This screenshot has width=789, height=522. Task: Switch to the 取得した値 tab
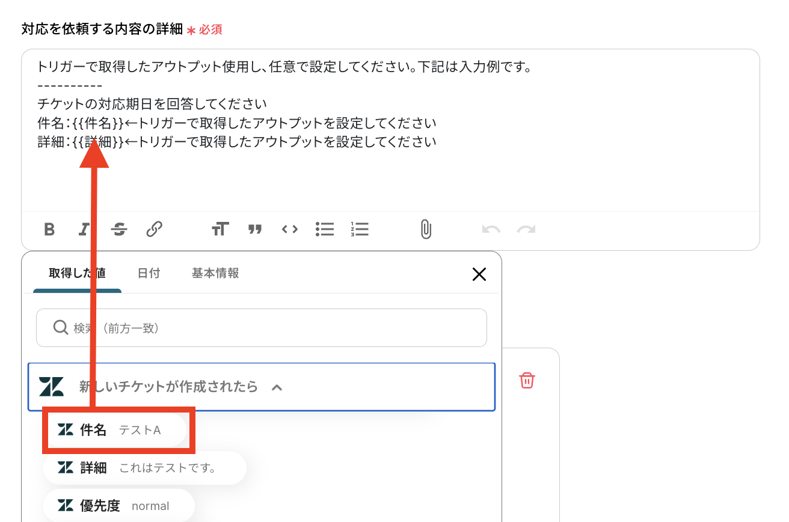coord(77,274)
